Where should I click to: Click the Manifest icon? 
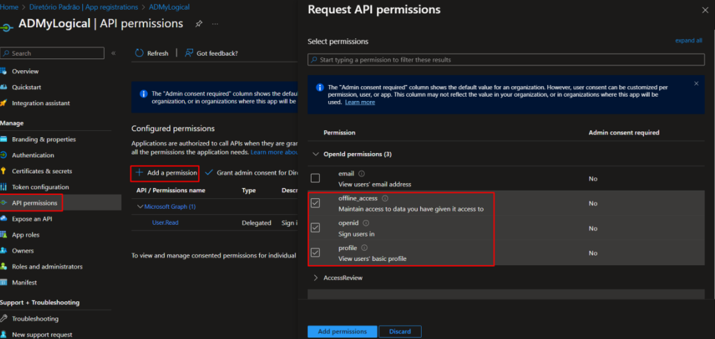pos(3,283)
